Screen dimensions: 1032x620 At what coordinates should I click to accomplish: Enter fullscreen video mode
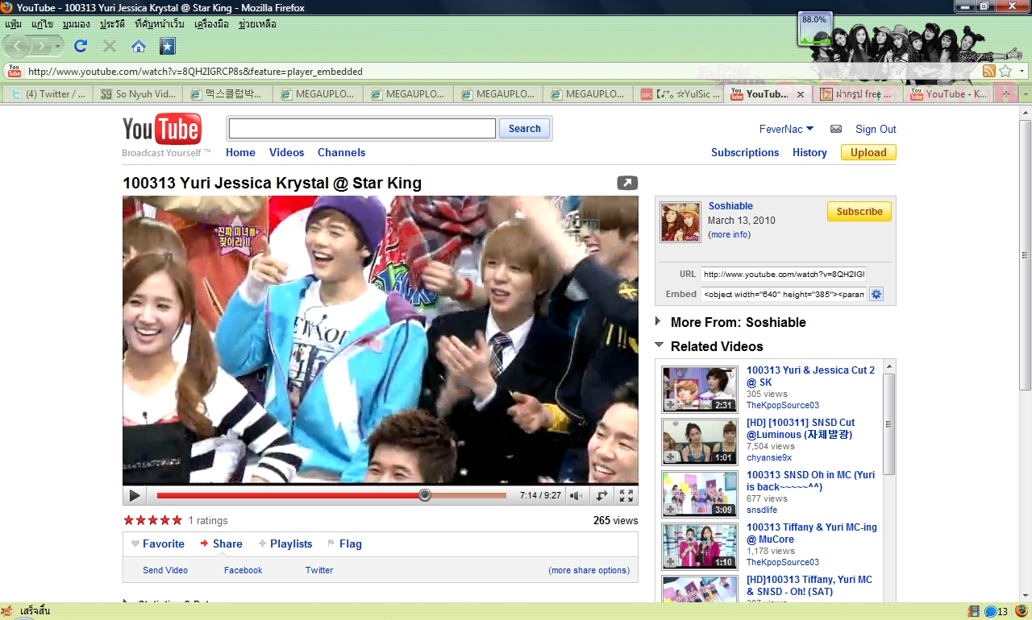tap(626, 496)
